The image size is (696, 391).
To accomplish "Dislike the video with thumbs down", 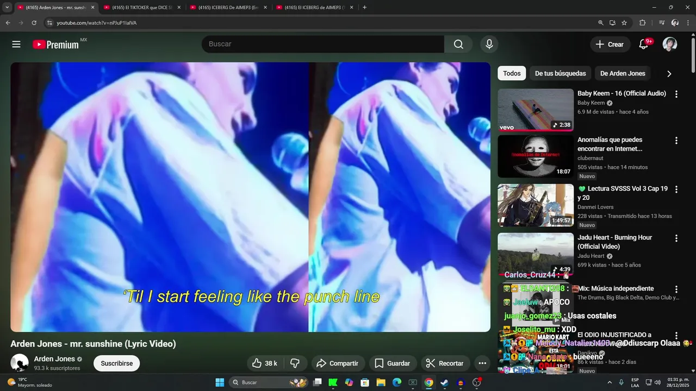I will pos(295,363).
